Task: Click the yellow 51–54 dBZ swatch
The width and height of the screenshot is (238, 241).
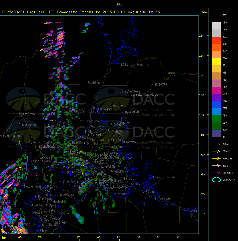Action: [216, 62]
